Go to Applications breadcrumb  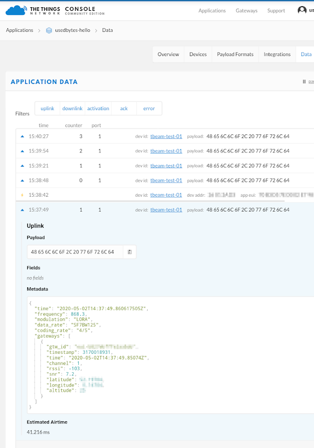coord(20,30)
